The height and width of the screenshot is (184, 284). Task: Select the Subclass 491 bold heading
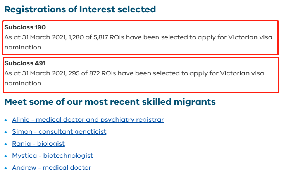point(25,63)
